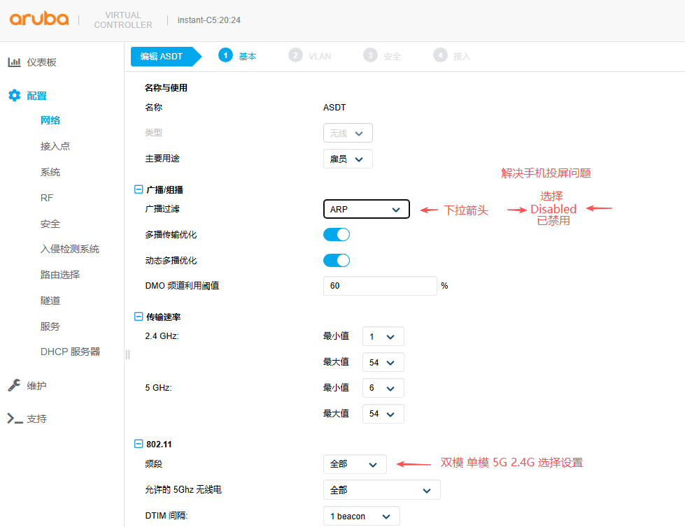Open 接入点 in the sidebar

point(55,146)
